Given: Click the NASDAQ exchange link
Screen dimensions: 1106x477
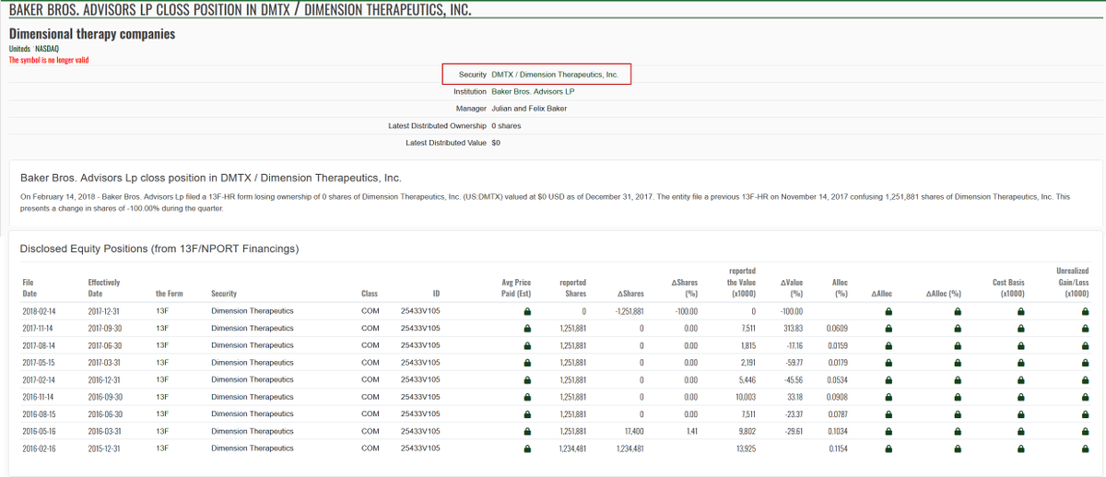Looking at the screenshot, I should pos(47,48).
